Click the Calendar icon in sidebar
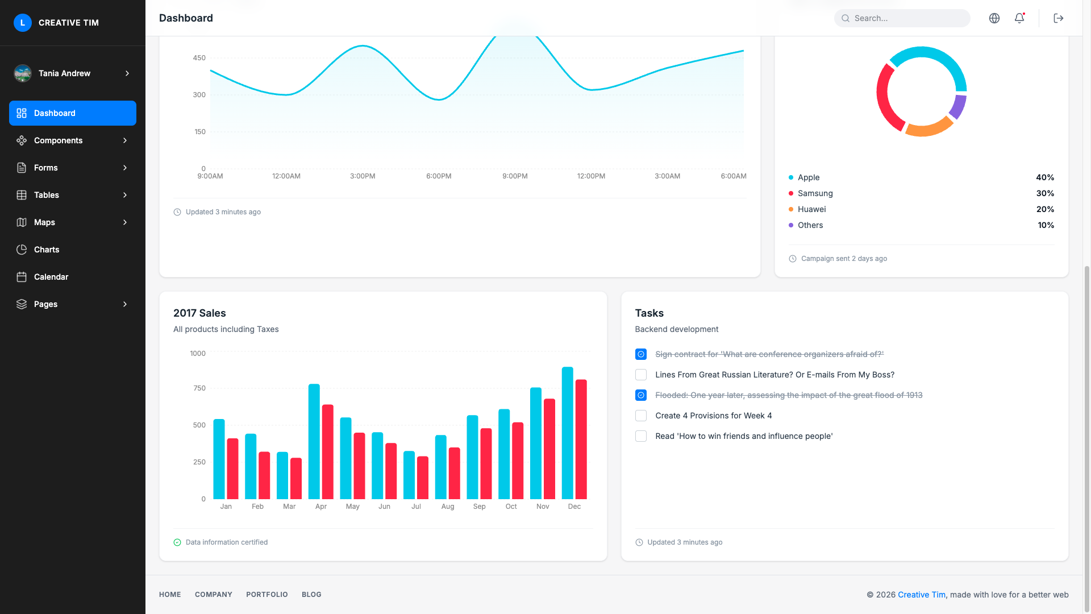 pyautogui.click(x=22, y=277)
